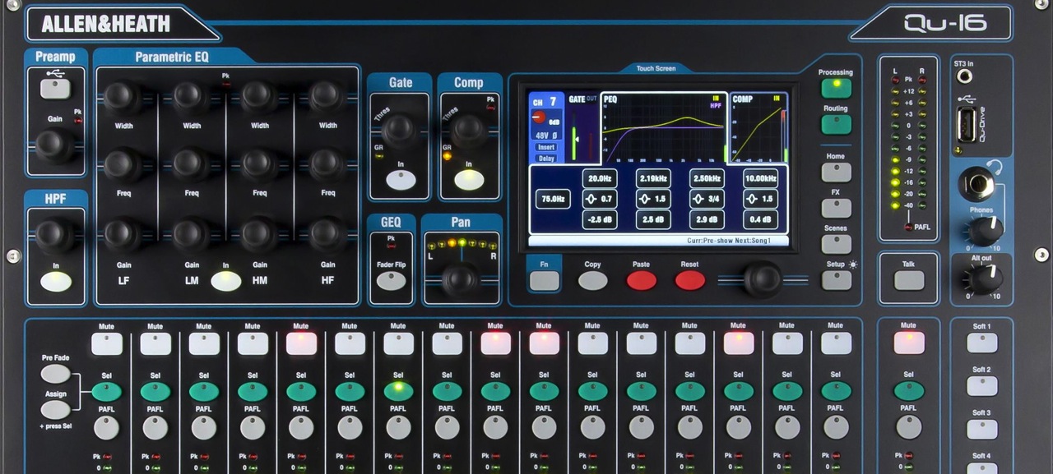Tap the PEQ curve display on the touchscreen
Screen dimensions: 1053x474
click(x=663, y=127)
